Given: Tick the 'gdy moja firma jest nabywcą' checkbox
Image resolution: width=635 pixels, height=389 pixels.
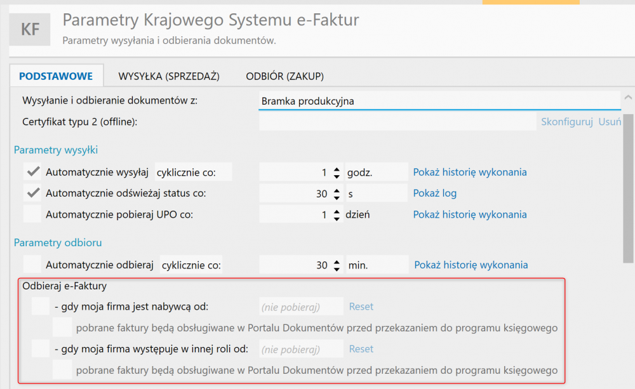Looking at the screenshot, I should pyautogui.click(x=41, y=307).
